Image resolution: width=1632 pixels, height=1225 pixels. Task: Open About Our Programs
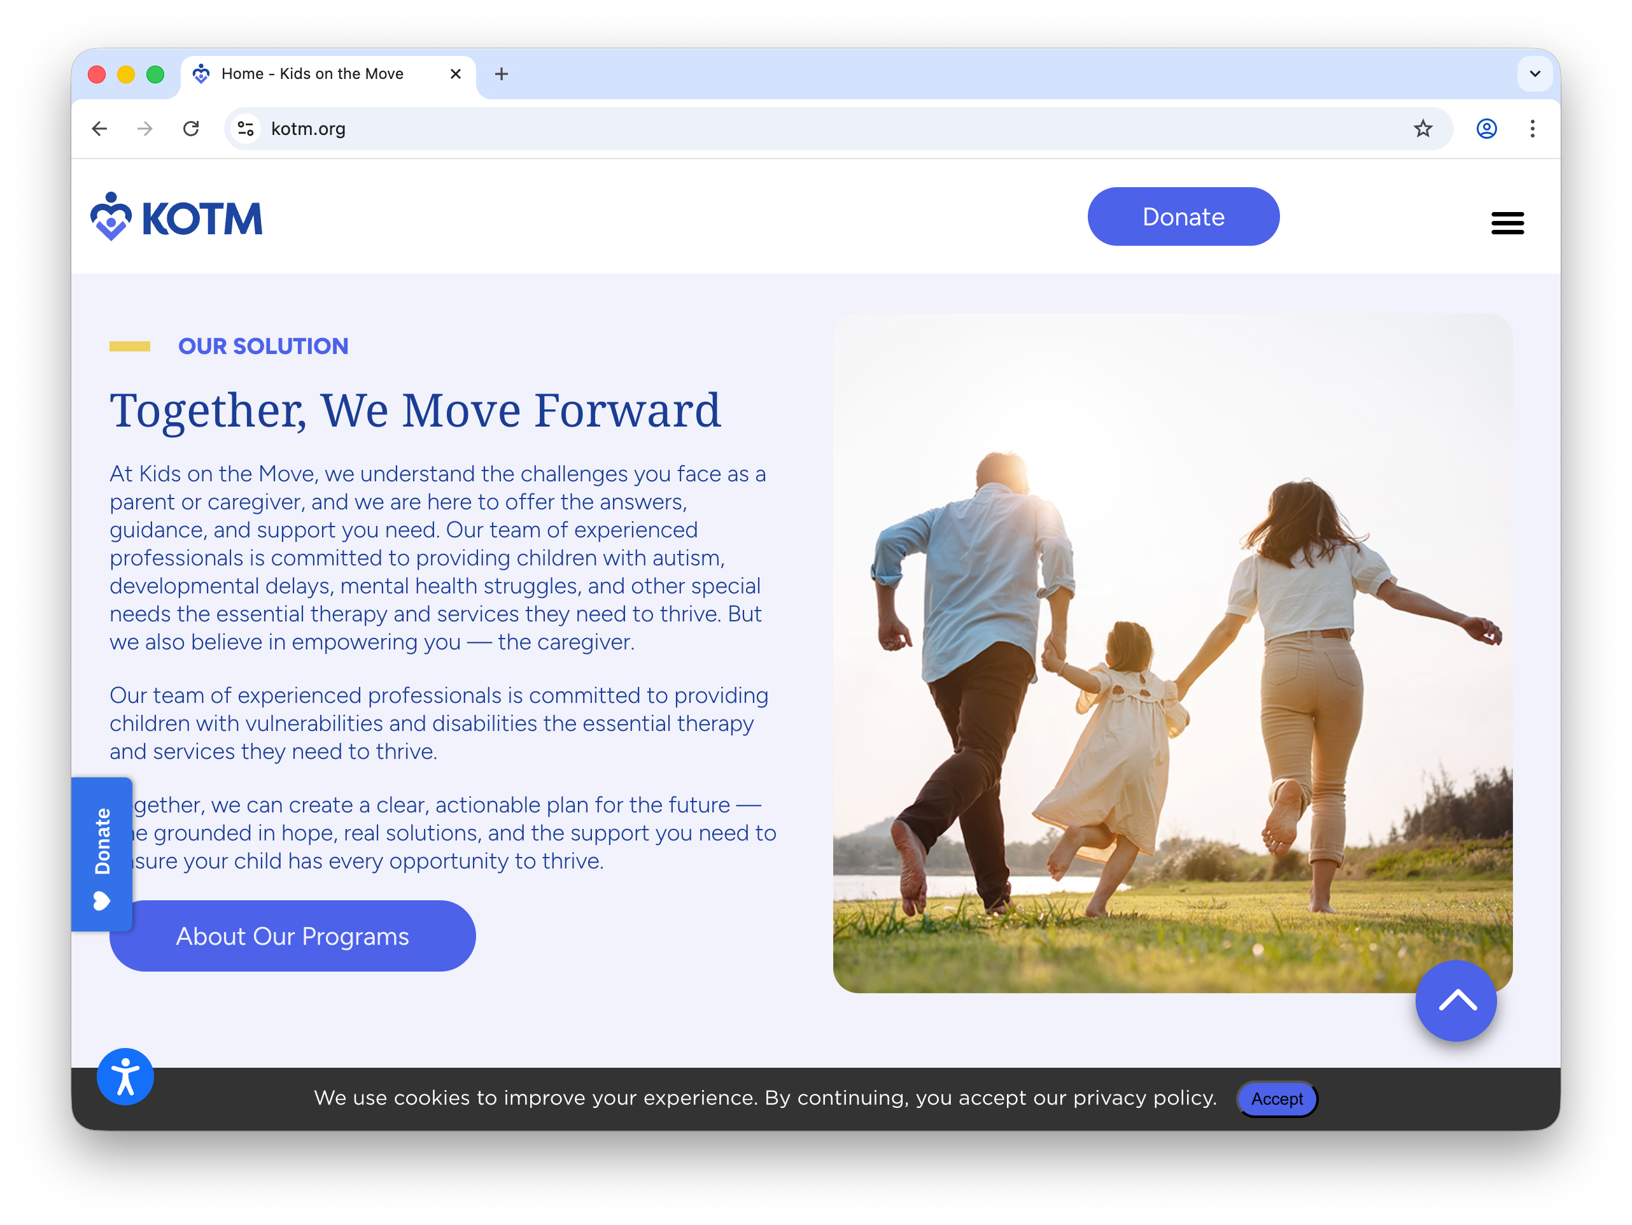point(292,936)
